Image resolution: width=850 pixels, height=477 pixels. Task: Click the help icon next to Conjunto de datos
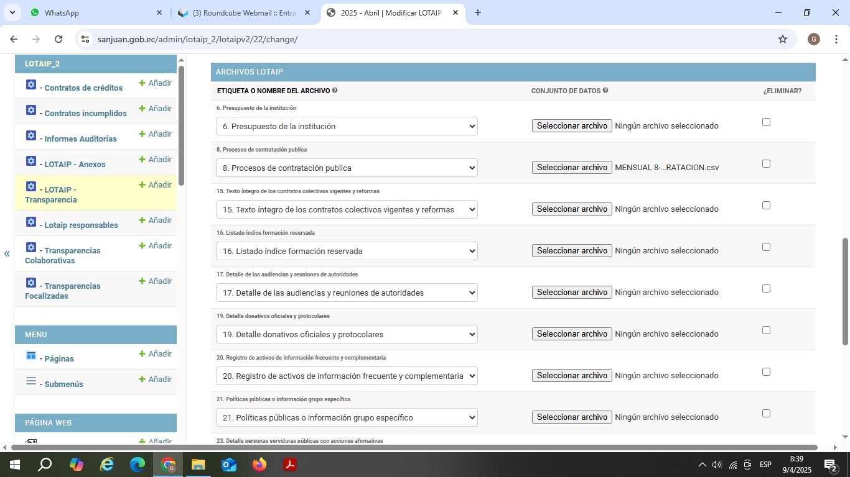pyautogui.click(x=605, y=91)
